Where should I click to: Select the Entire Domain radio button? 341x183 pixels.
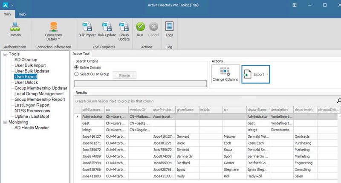76,67
